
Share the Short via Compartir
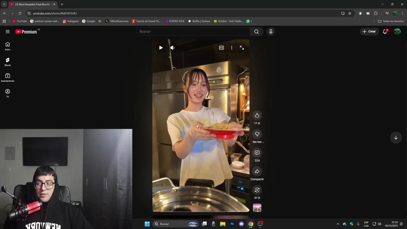point(257,171)
